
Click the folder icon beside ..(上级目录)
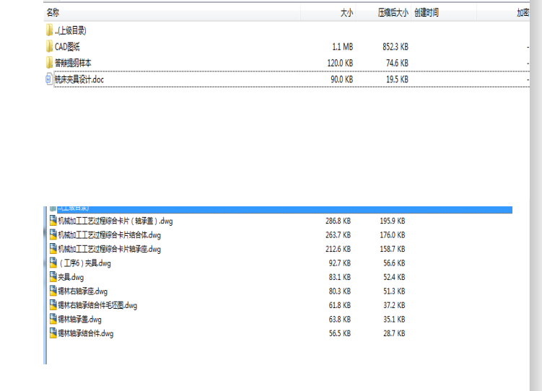pyautogui.click(x=49, y=30)
